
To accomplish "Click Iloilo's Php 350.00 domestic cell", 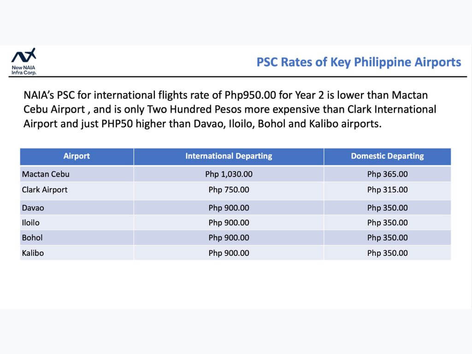I will 387,223.
